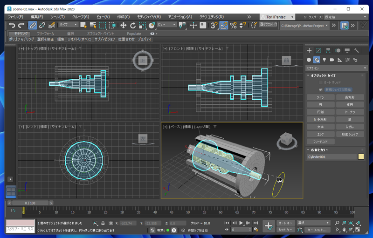Select the Geometry category icon
The width and height of the screenshot is (373, 238).
[x=309, y=60]
